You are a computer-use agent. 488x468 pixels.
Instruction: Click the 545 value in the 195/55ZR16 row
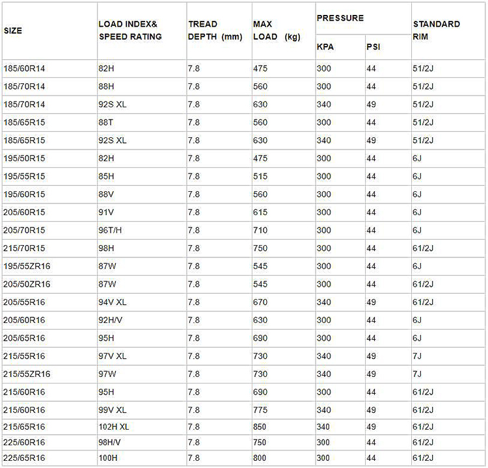click(x=260, y=266)
